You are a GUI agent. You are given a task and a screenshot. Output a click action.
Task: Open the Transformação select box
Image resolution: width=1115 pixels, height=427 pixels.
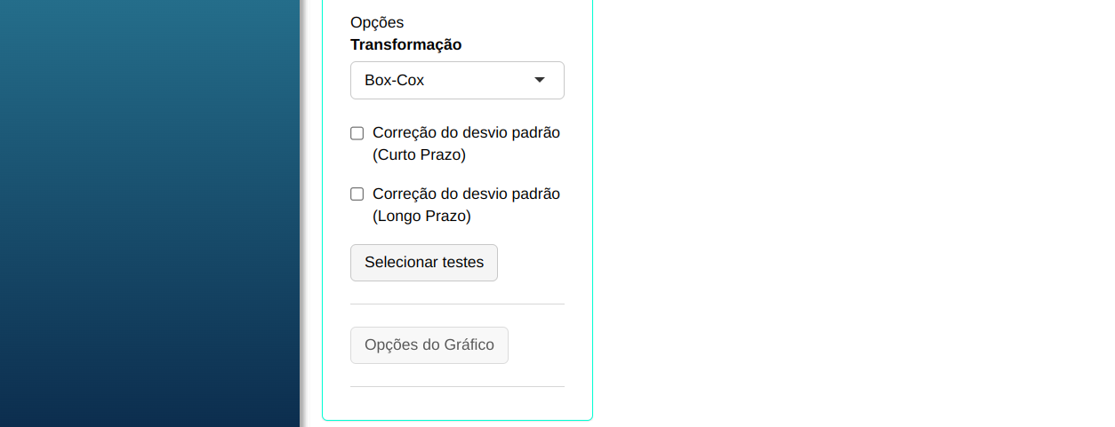point(457,80)
